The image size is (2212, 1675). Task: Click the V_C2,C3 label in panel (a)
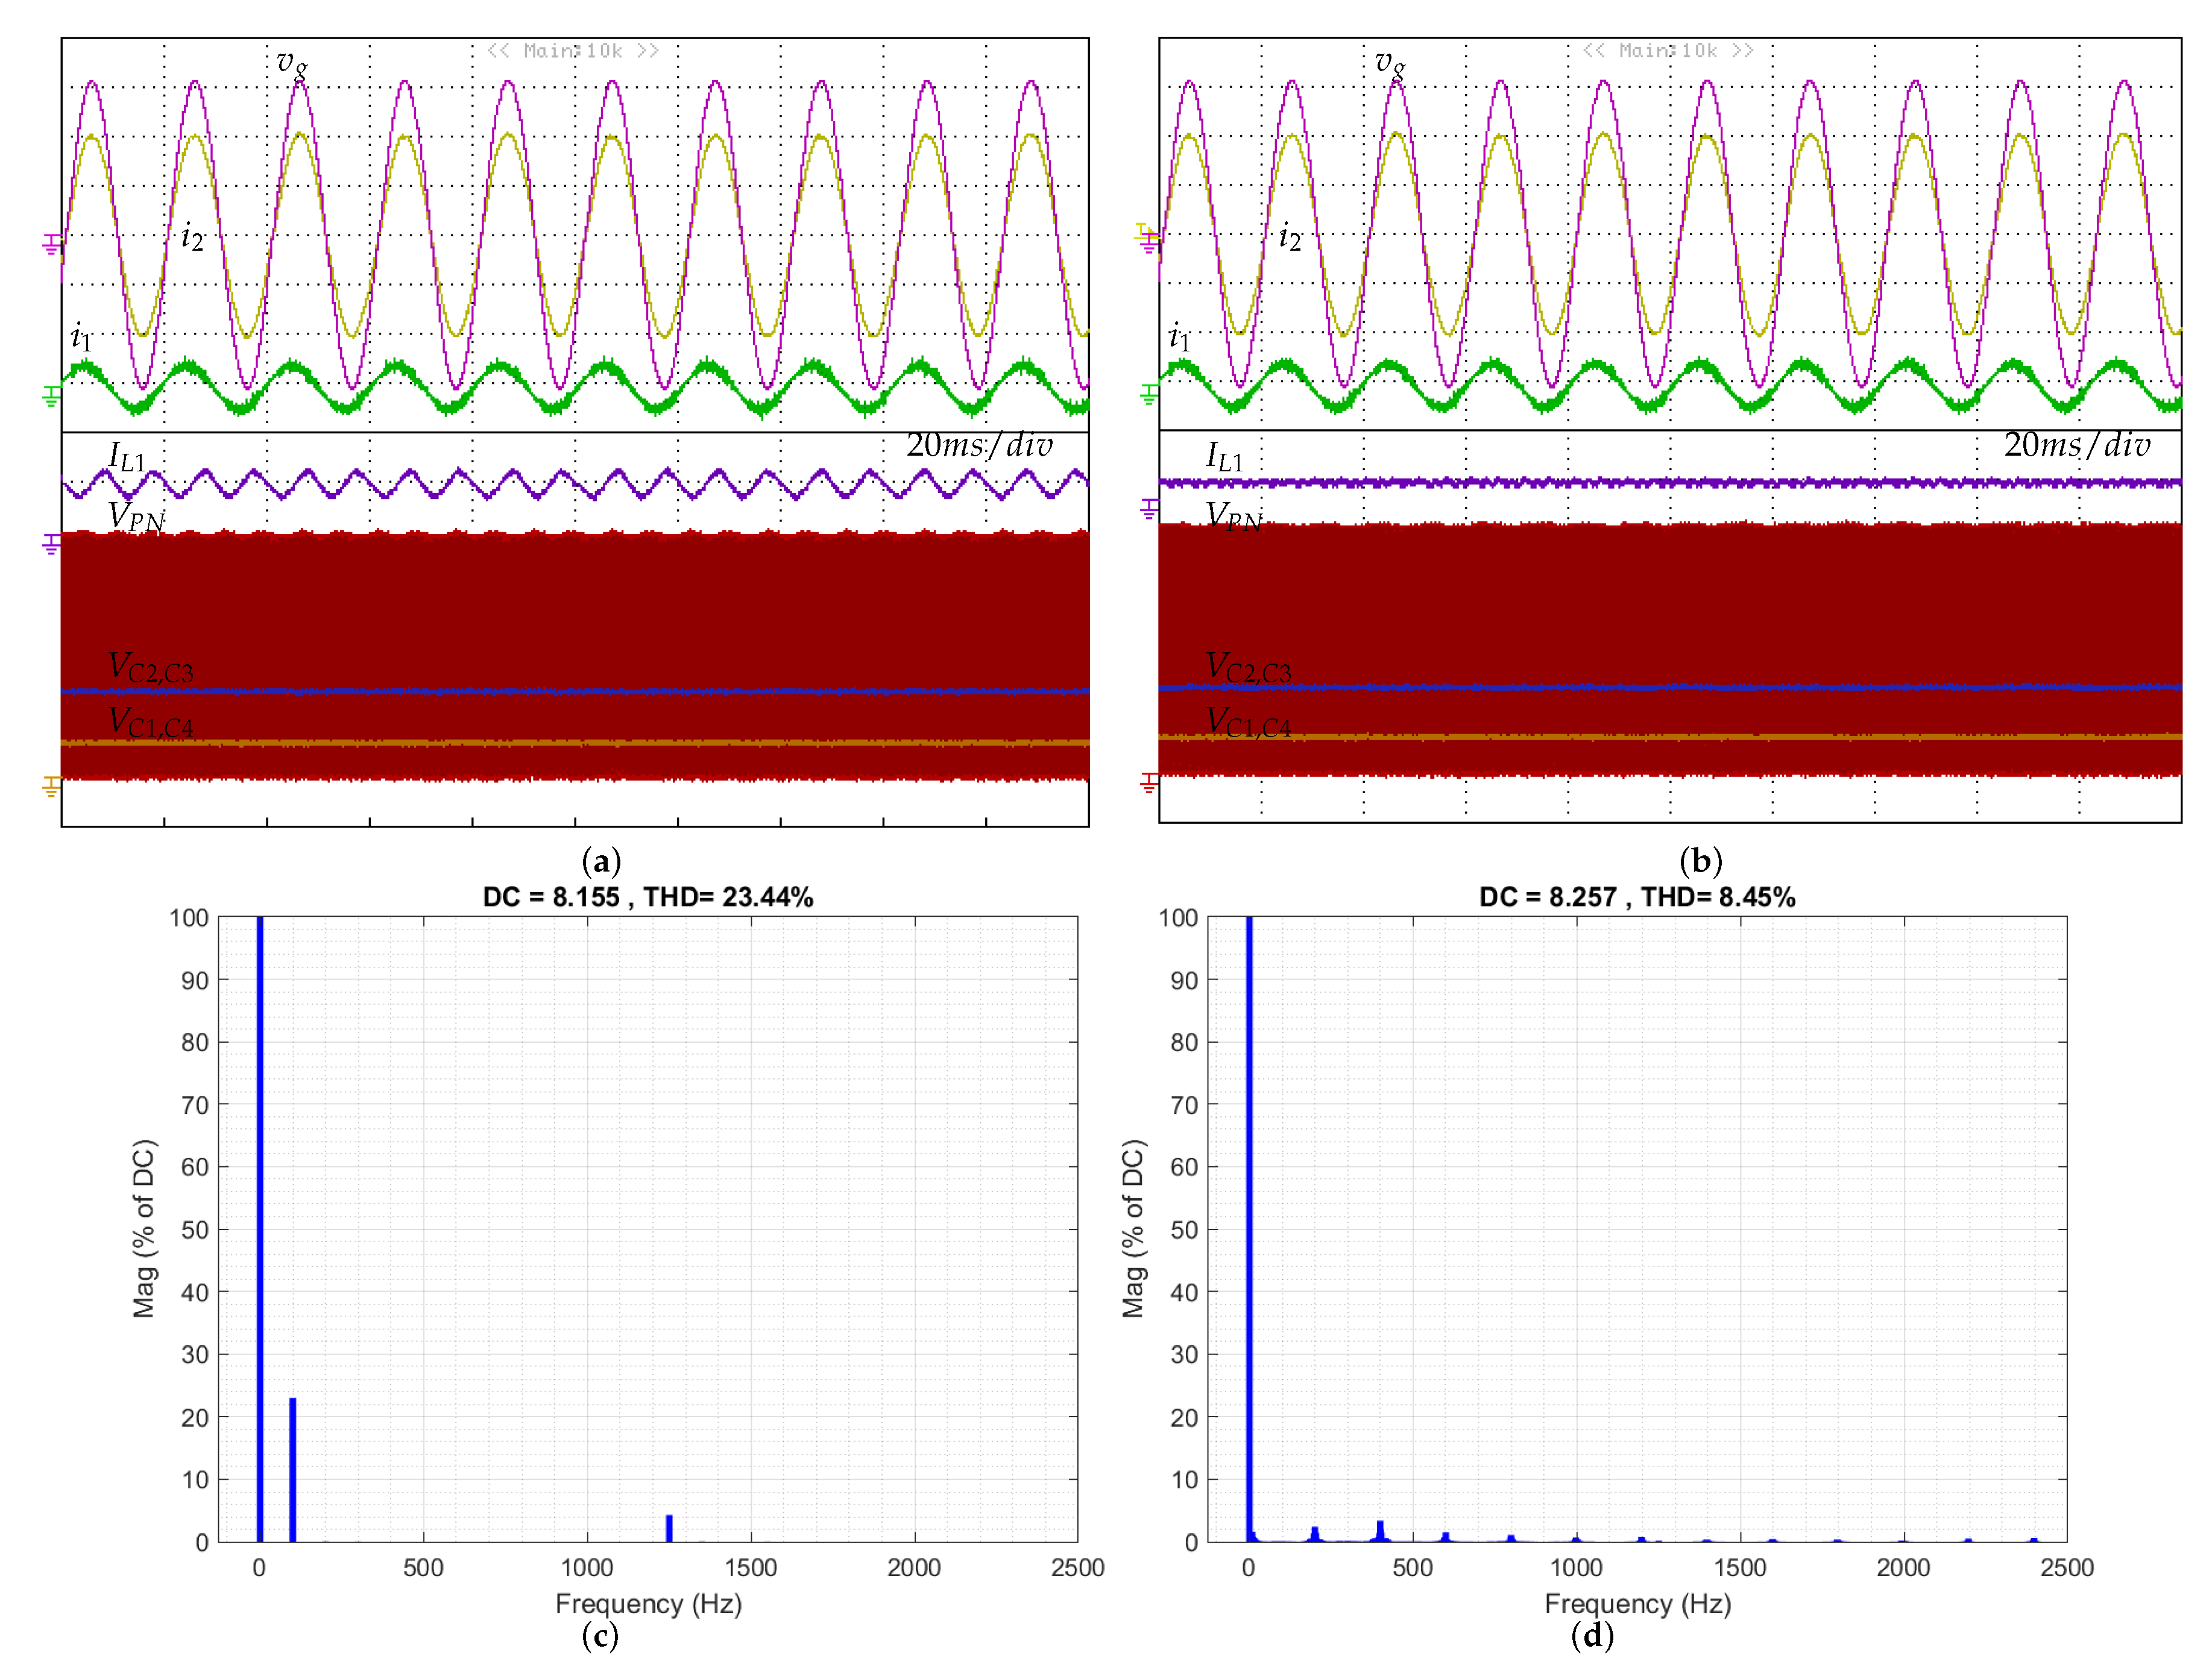(150, 667)
